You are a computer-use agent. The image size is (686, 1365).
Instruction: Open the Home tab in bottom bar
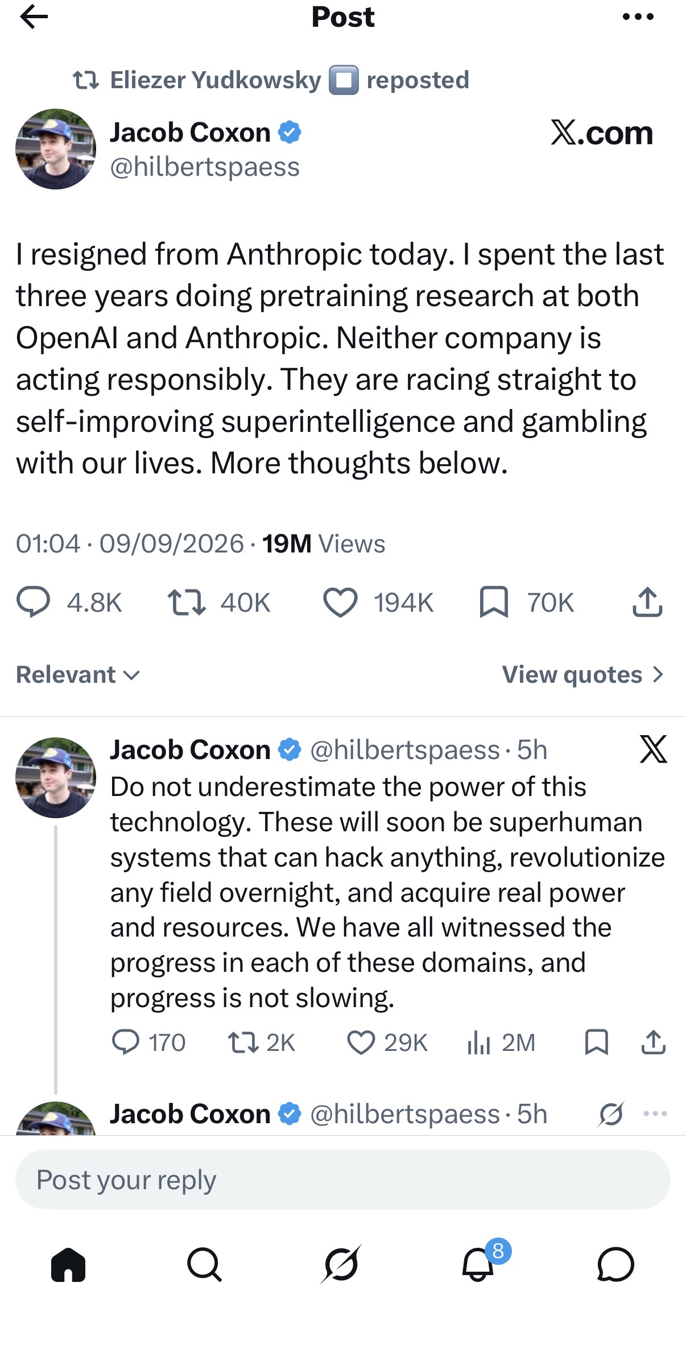pos(68,1264)
